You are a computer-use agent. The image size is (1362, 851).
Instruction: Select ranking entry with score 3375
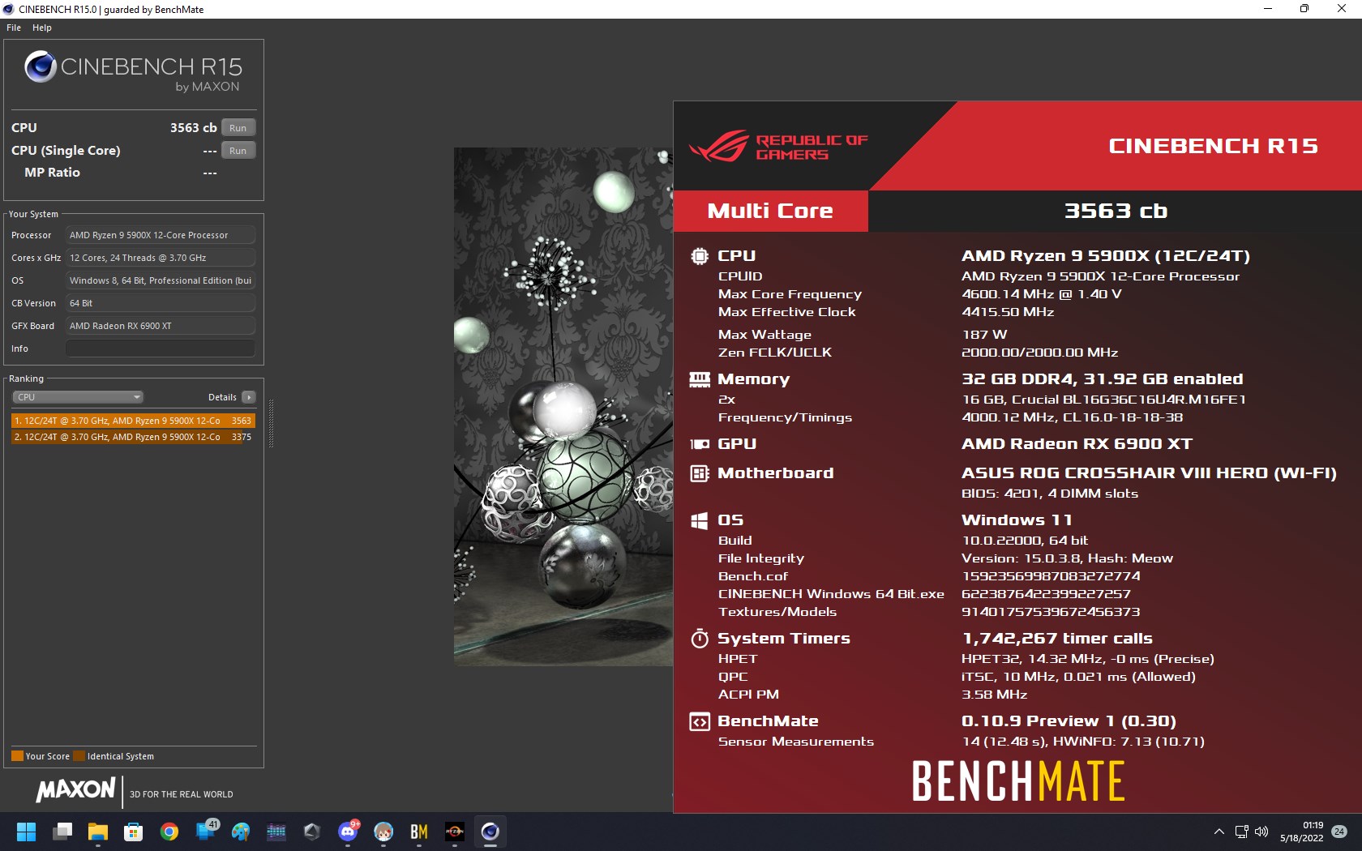click(x=133, y=437)
